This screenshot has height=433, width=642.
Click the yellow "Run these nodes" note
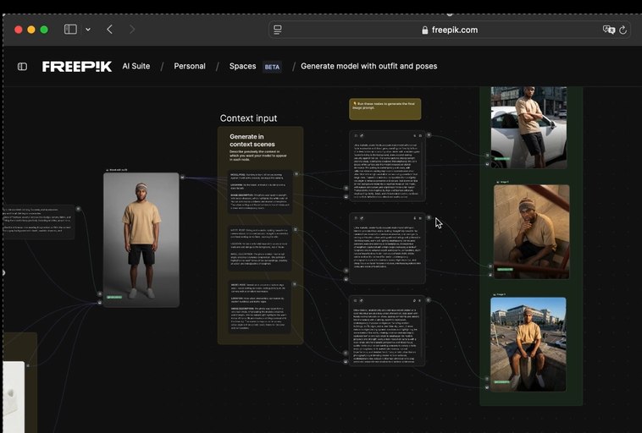click(x=385, y=108)
